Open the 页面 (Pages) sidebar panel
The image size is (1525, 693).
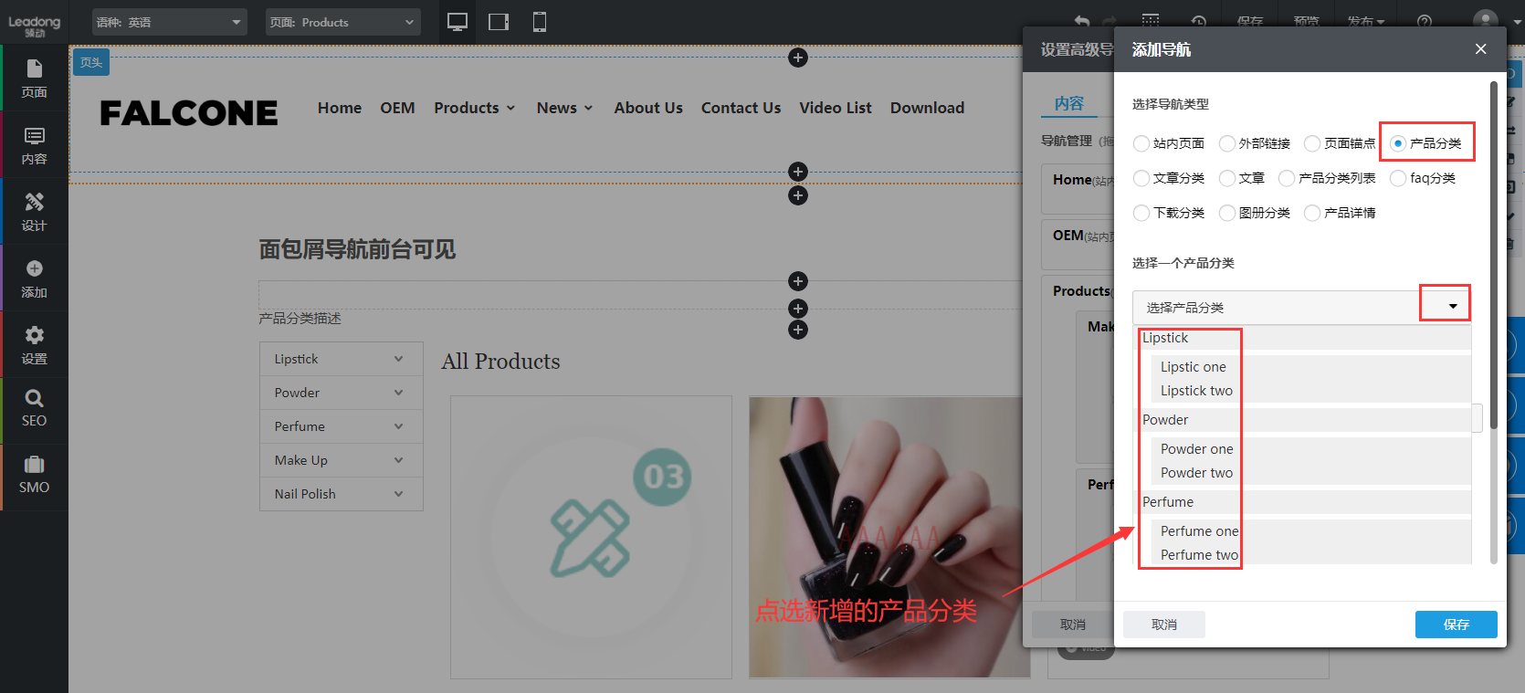(x=34, y=79)
